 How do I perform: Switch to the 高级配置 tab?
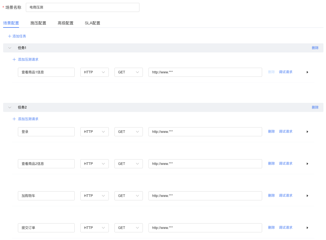(66, 23)
